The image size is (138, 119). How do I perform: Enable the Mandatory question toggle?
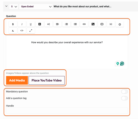coord(124,92)
